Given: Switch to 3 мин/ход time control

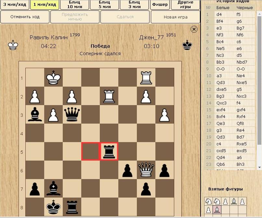Looking at the screenshot, I should click(14, 5).
